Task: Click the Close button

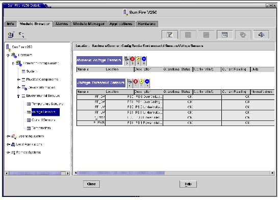Action: point(91,184)
